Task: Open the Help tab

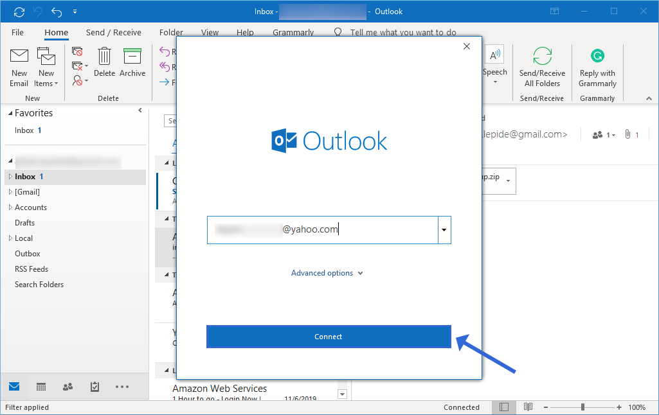Action: [245, 33]
